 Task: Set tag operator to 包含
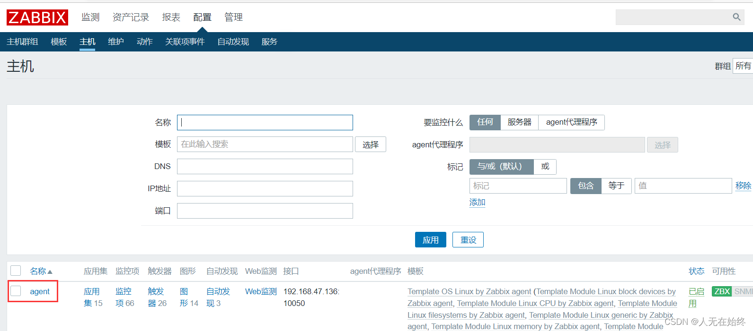tap(585, 186)
